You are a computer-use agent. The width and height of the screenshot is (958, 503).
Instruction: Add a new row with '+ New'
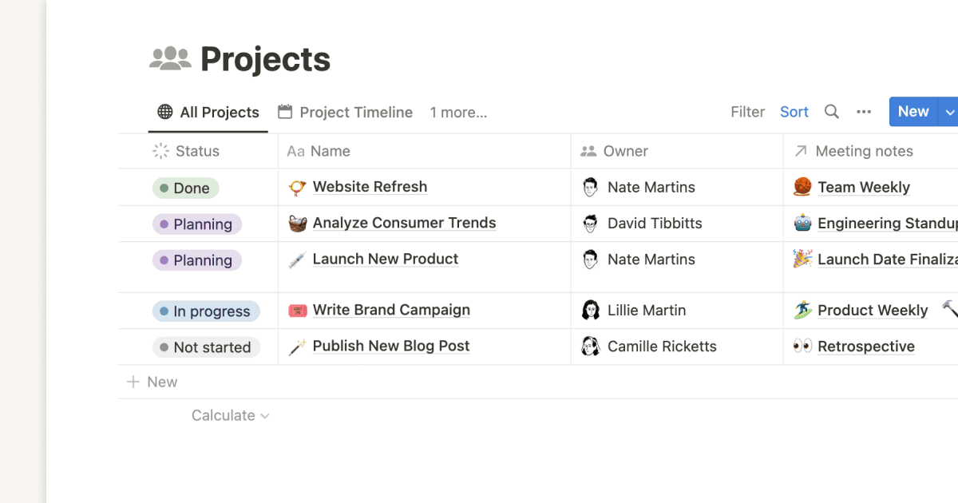point(151,382)
